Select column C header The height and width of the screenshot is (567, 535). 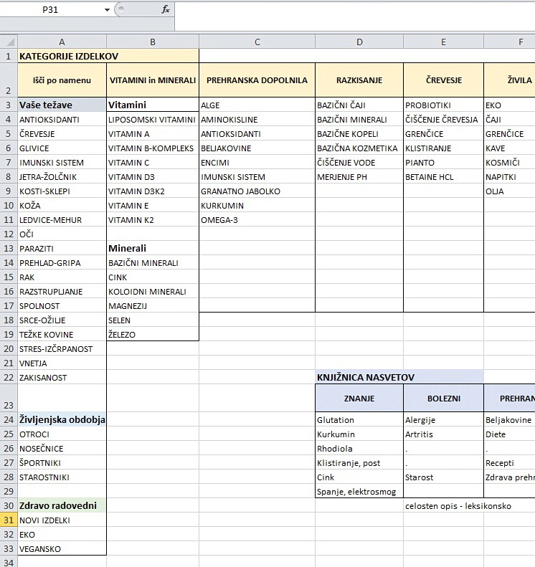tap(257, 42)
